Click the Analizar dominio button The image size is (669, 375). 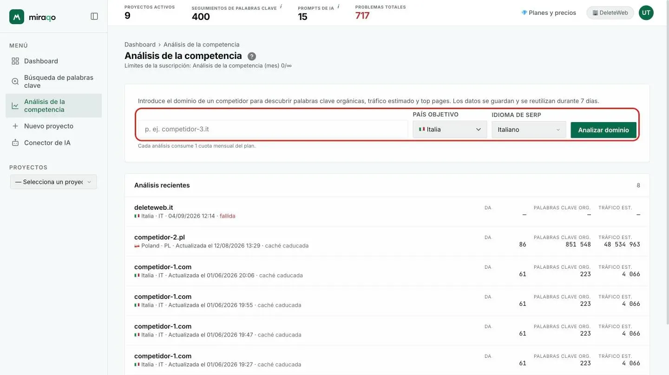tap(603, 130)
